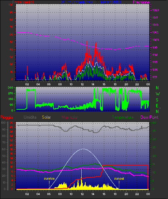Click the W compass label on direction scale
Image resolution: width=168 pixels, height=199 pixels.
tap(158, 94)
